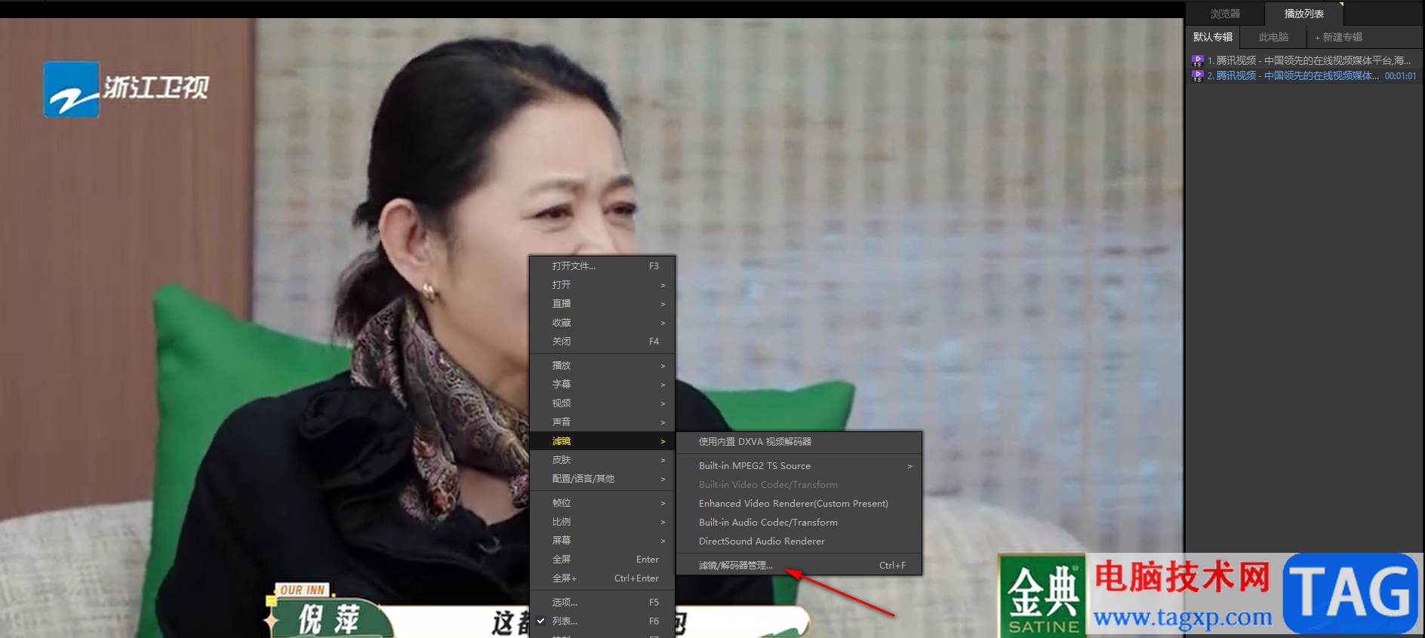
Task: Open the 配置/语言/其他 submenu
Action: click(x=602, y=479)
